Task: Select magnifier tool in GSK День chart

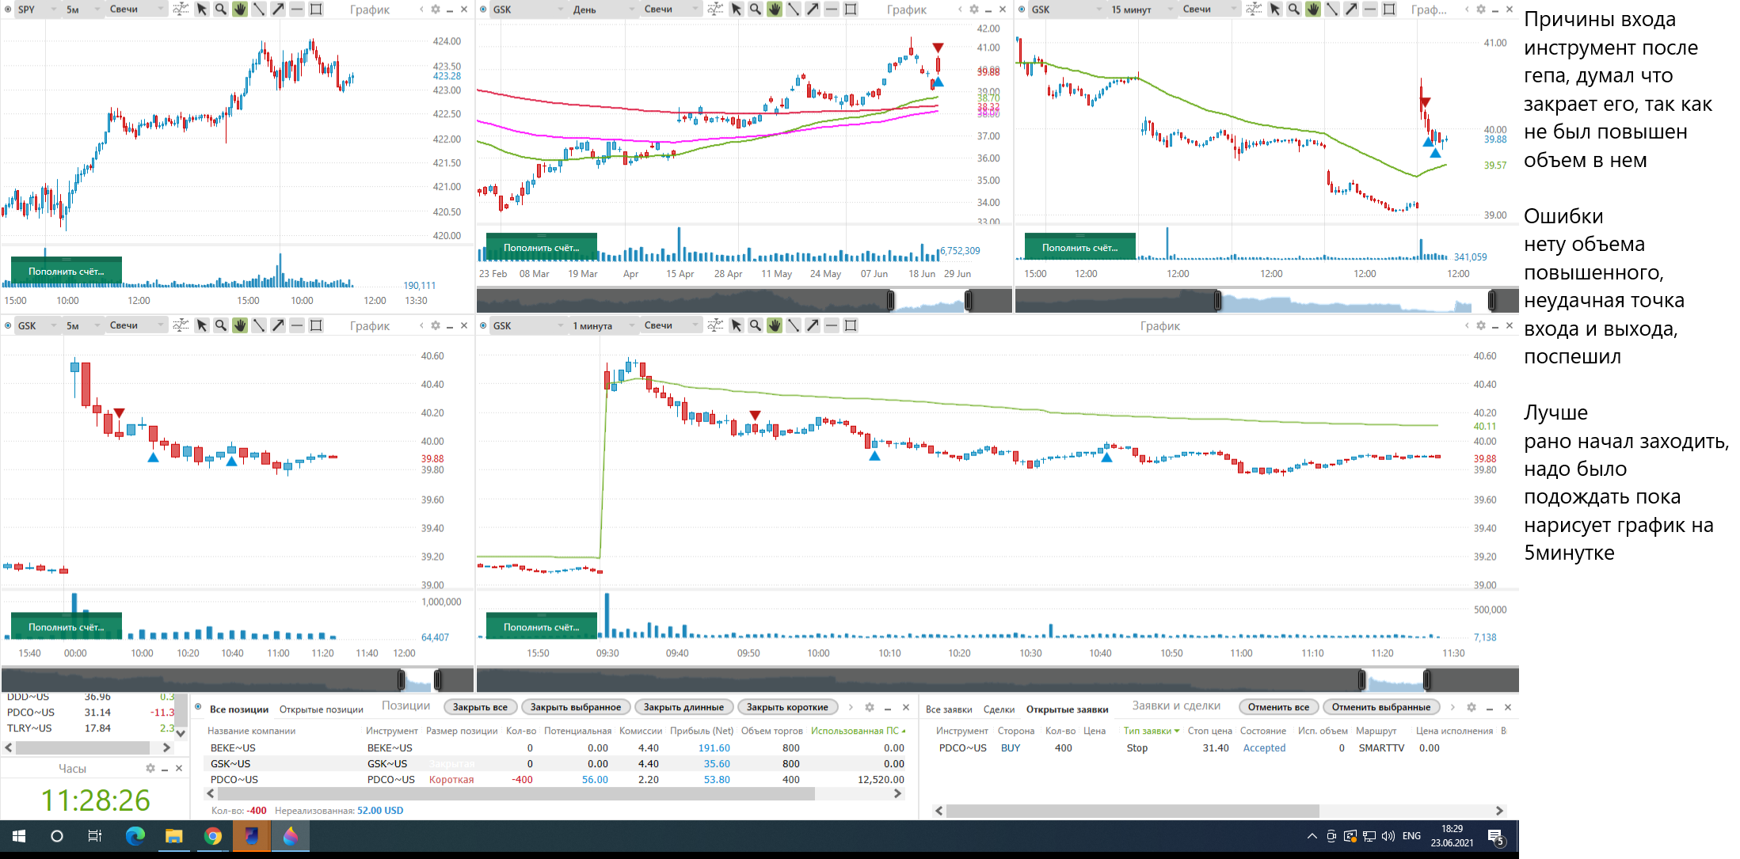Action: [756, 10]
